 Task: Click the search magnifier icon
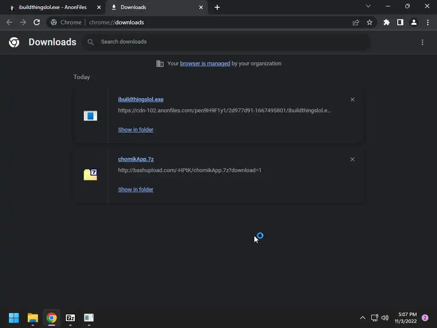pyautogui.click(x=90, y=42)
